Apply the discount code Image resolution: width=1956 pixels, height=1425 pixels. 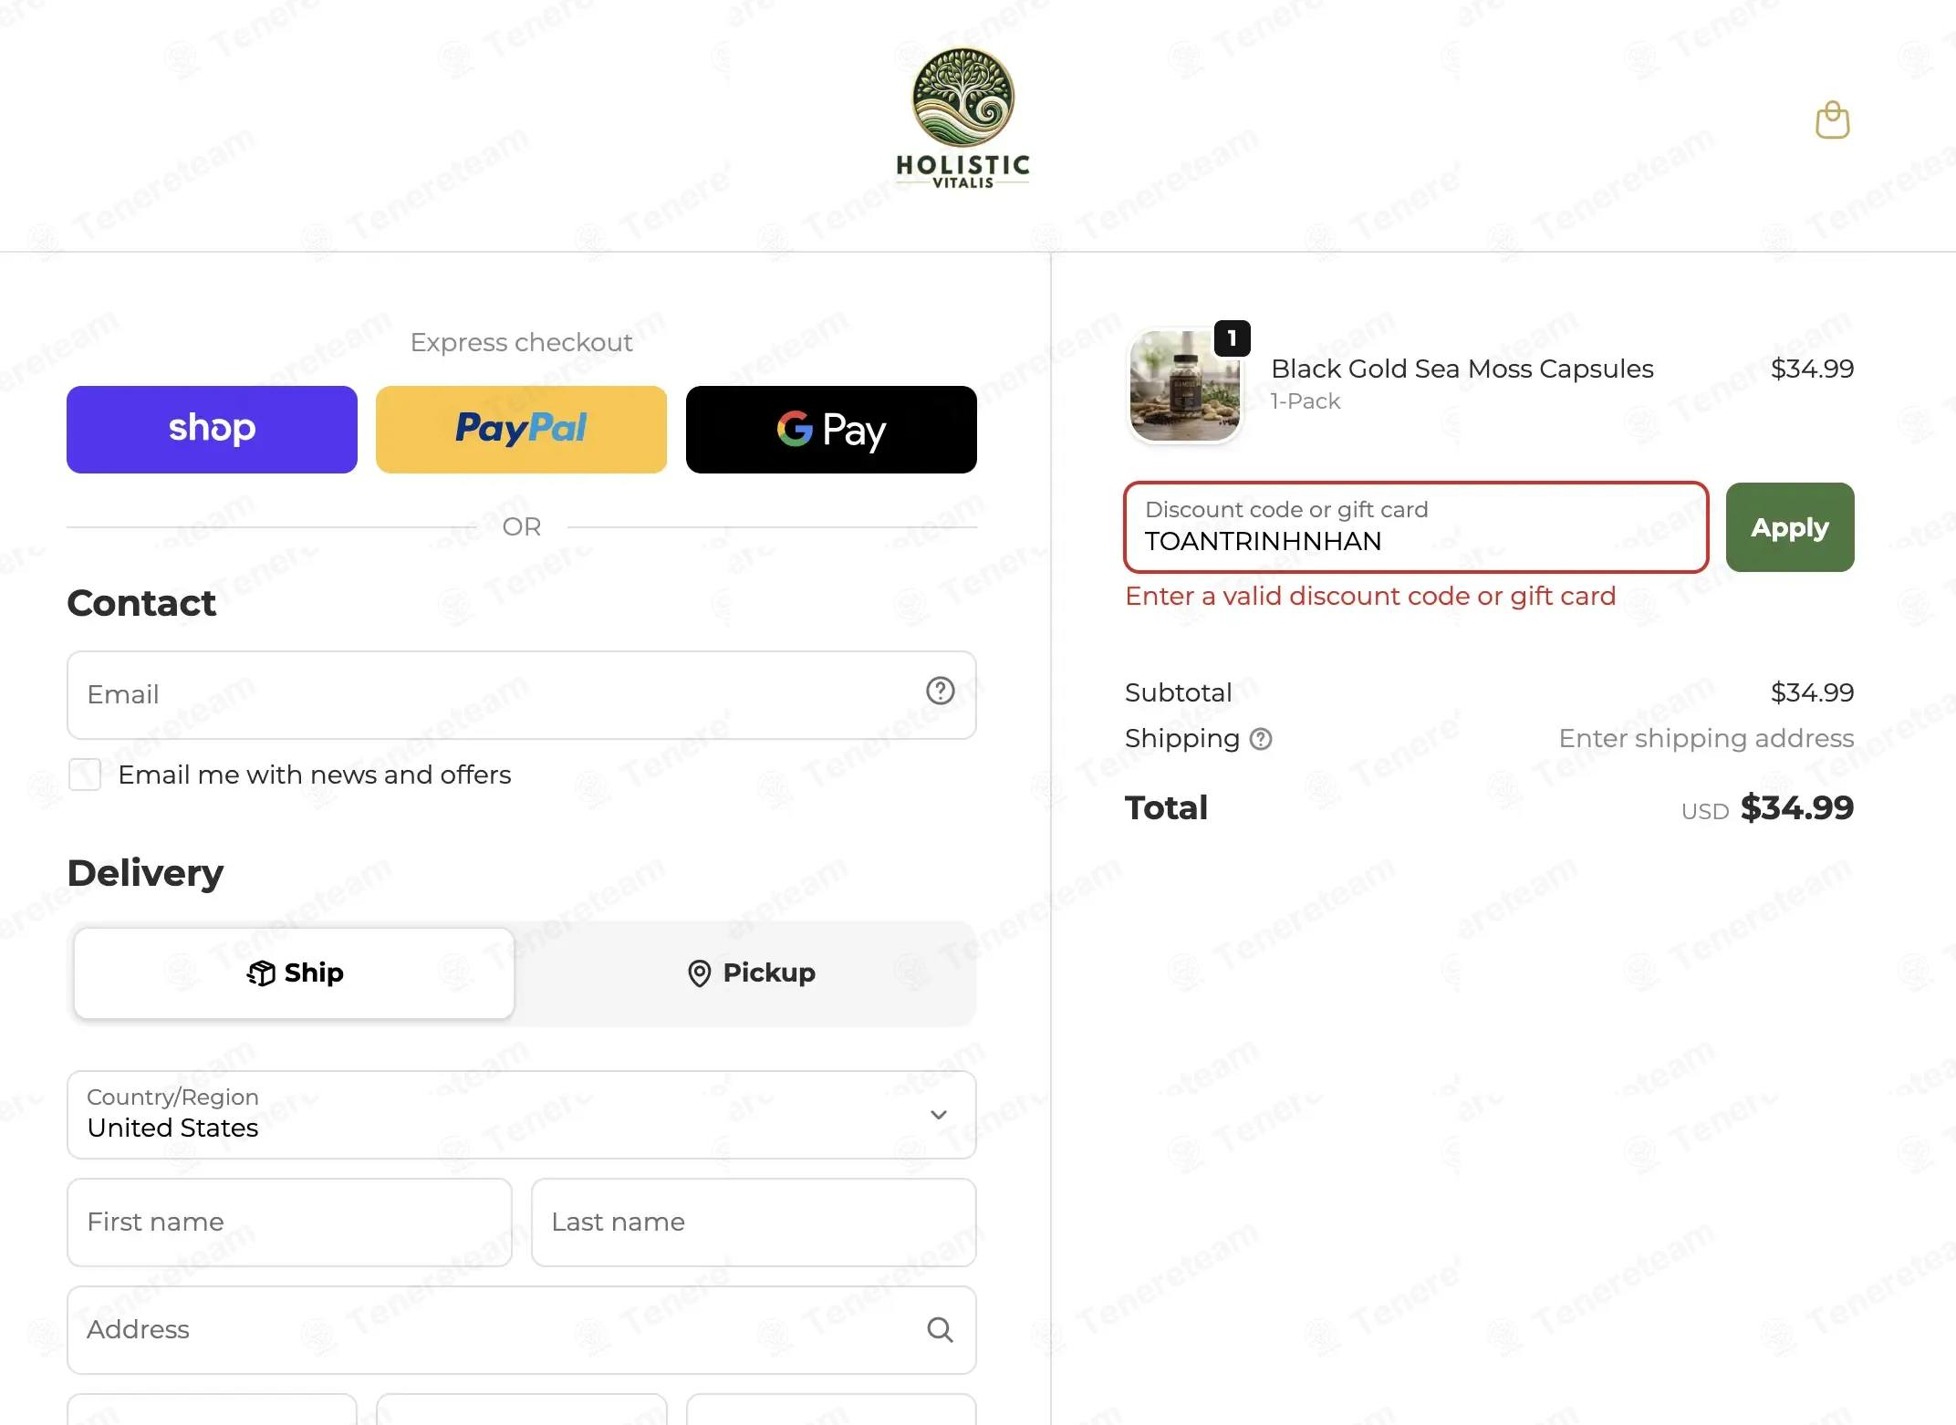tap(1790, 527)
